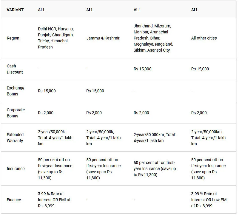Select the Jammu & Kashmir region cell

[103, 38]
